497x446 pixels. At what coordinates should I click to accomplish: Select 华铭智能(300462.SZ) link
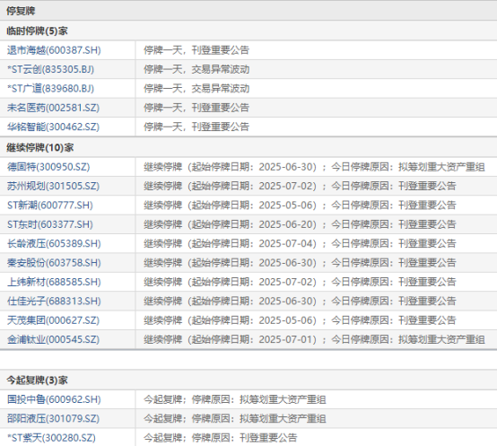pos(53,127)
